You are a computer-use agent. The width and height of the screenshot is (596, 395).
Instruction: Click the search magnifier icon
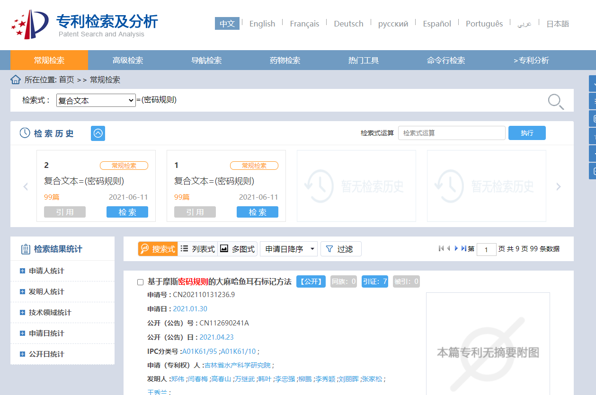coord(555,101)
